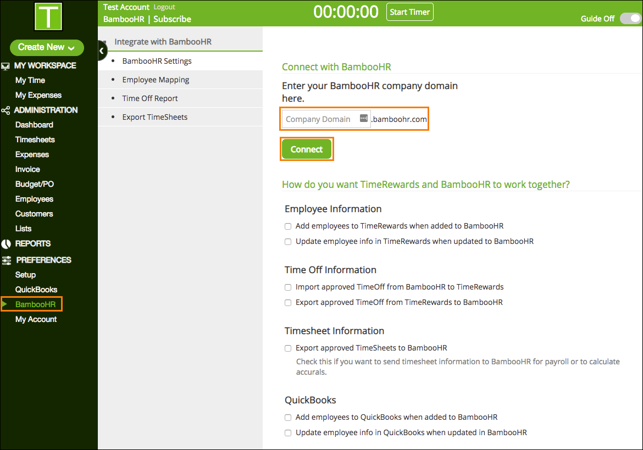643x450 pixels.
Task: Click the TimeRewards T logo
Action: (48, 16)
